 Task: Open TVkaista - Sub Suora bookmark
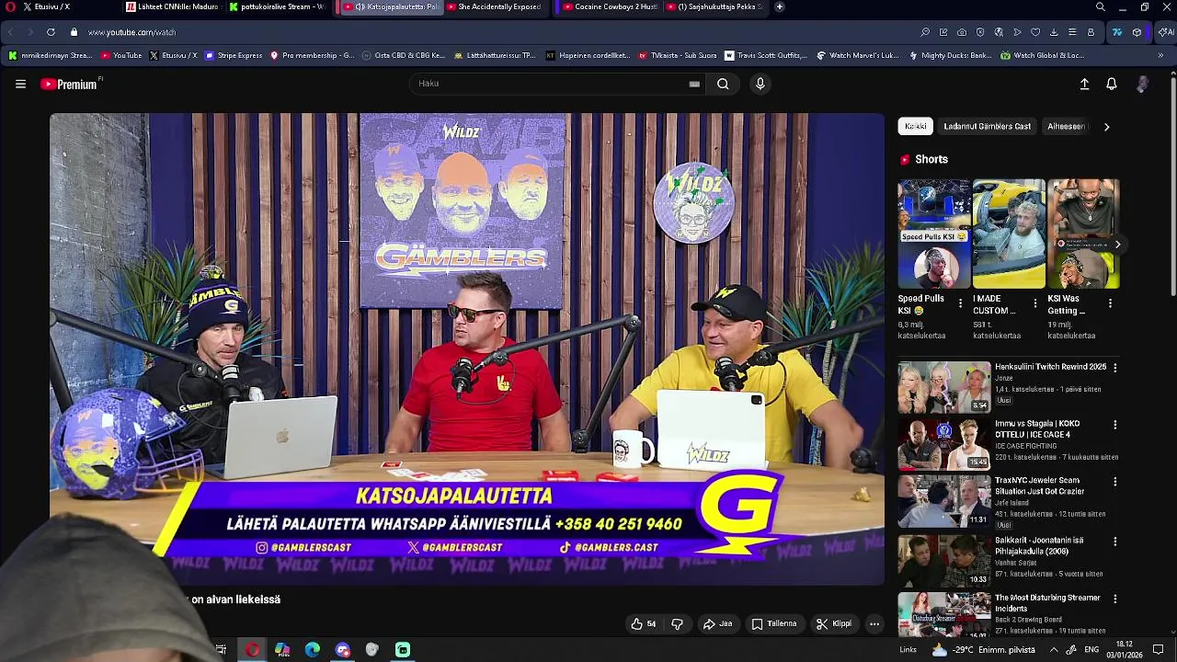[x=677, y=55]
